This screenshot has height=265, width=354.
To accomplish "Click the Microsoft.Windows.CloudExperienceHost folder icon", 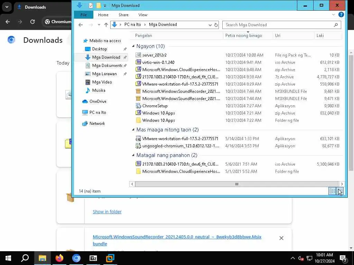I will tap(138, 171).
